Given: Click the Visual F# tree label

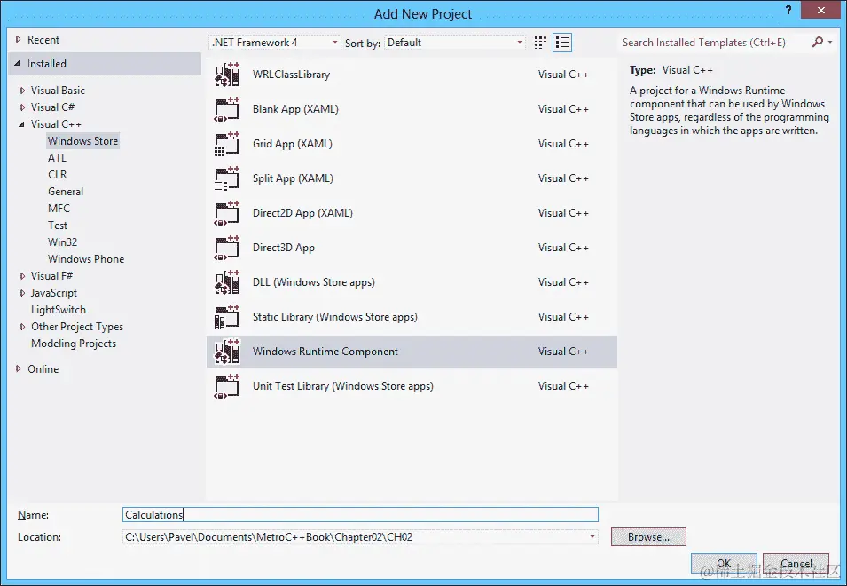Looking at the screenshot, I should (51, 276).
